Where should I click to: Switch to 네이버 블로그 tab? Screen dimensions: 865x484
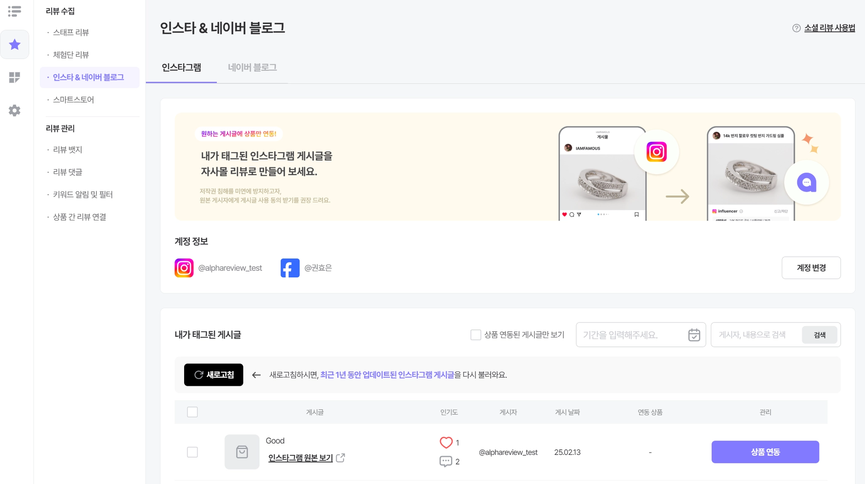pos(252,67)
